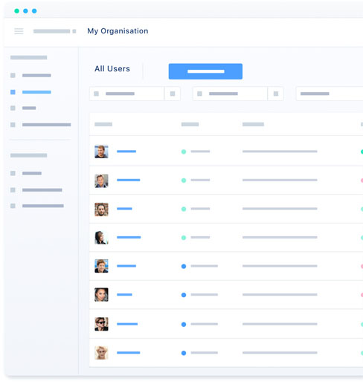Viewport: 363px width, 390px height.
Task: Click the second filter field's icon
Action: 199,94
